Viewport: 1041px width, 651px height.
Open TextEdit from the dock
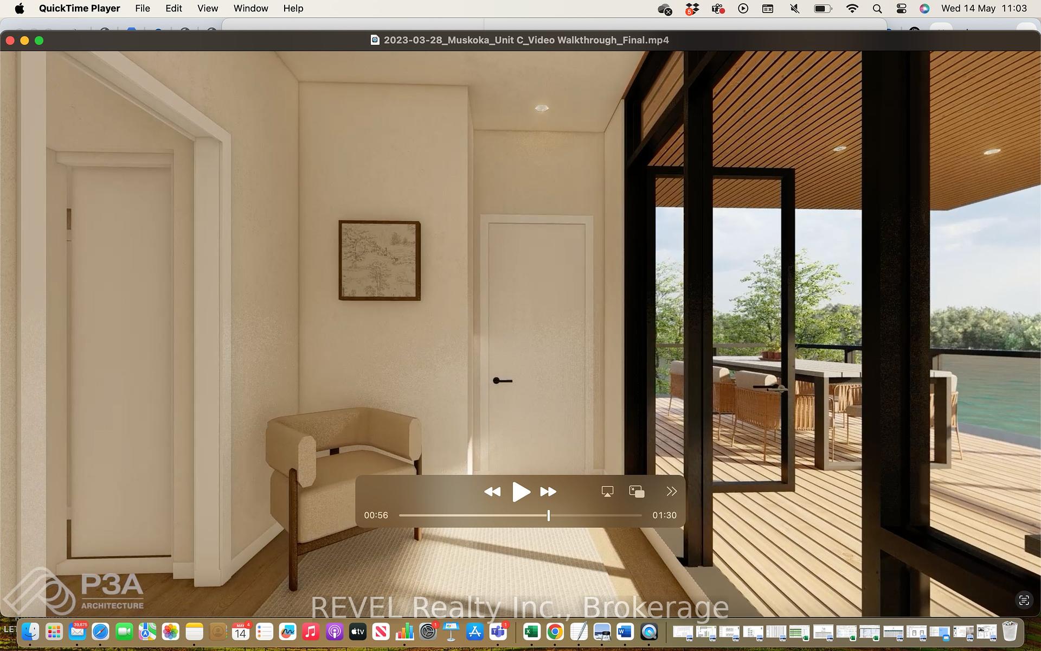pyautogui.click(x=579, y=631)
